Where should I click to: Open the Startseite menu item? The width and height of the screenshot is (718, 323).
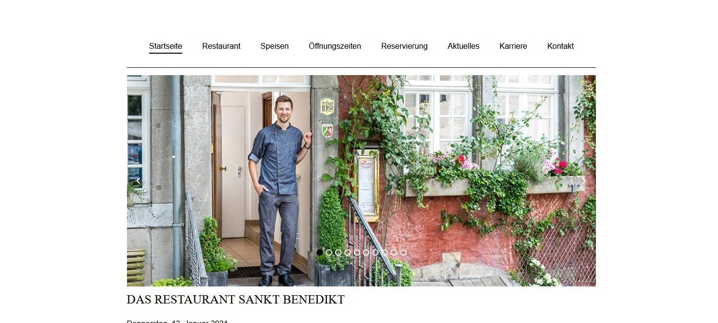tap(166, 46)
